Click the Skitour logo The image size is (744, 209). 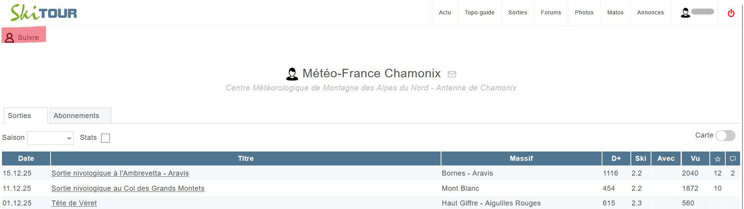tap(44, 13)
